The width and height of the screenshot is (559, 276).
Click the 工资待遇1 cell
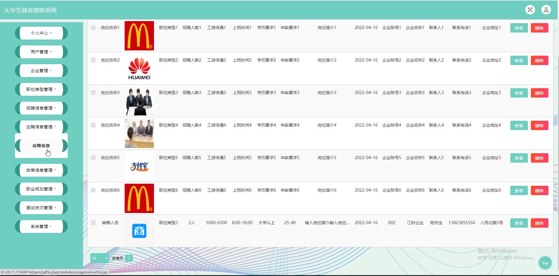coord(216,28)
